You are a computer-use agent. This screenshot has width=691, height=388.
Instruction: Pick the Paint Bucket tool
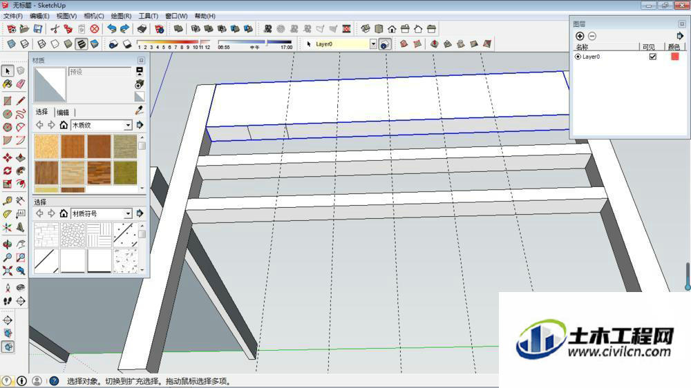[x=8, y=84]
